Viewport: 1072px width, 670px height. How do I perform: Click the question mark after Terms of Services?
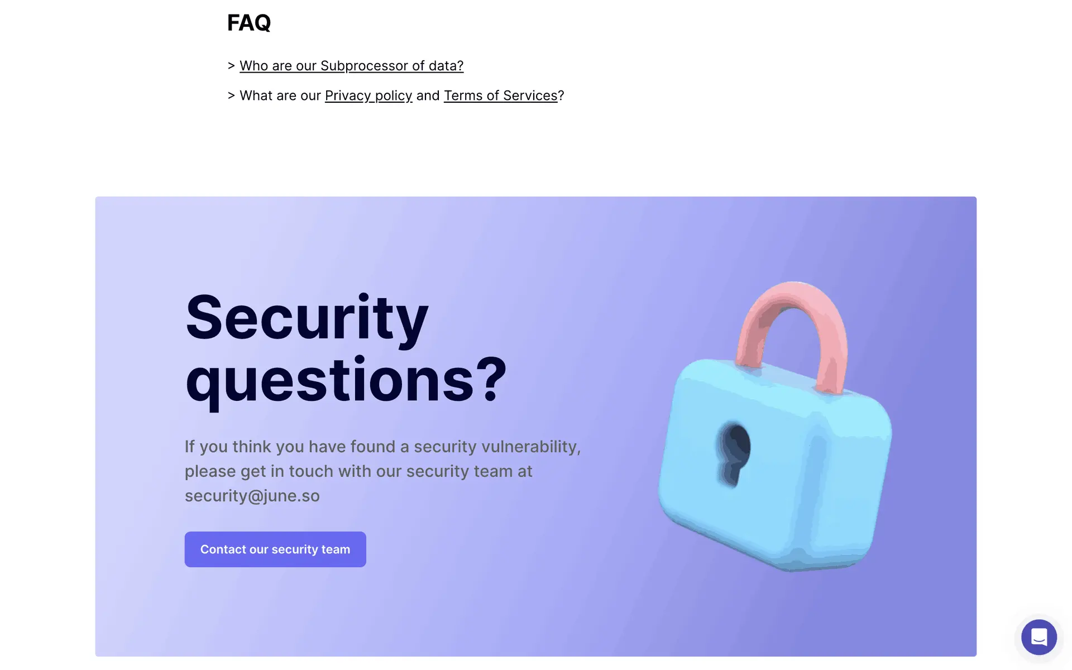pyautogui.click(x=561, y=96)
